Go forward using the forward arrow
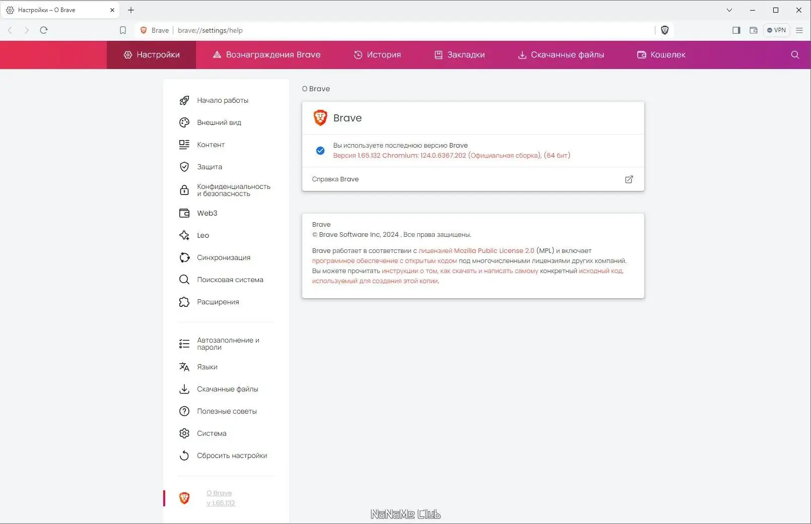811x524 pixels. point(27,30)
